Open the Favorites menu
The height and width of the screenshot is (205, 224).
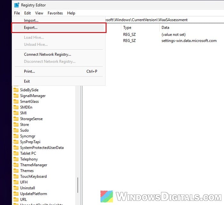click(x=55, y=13)
